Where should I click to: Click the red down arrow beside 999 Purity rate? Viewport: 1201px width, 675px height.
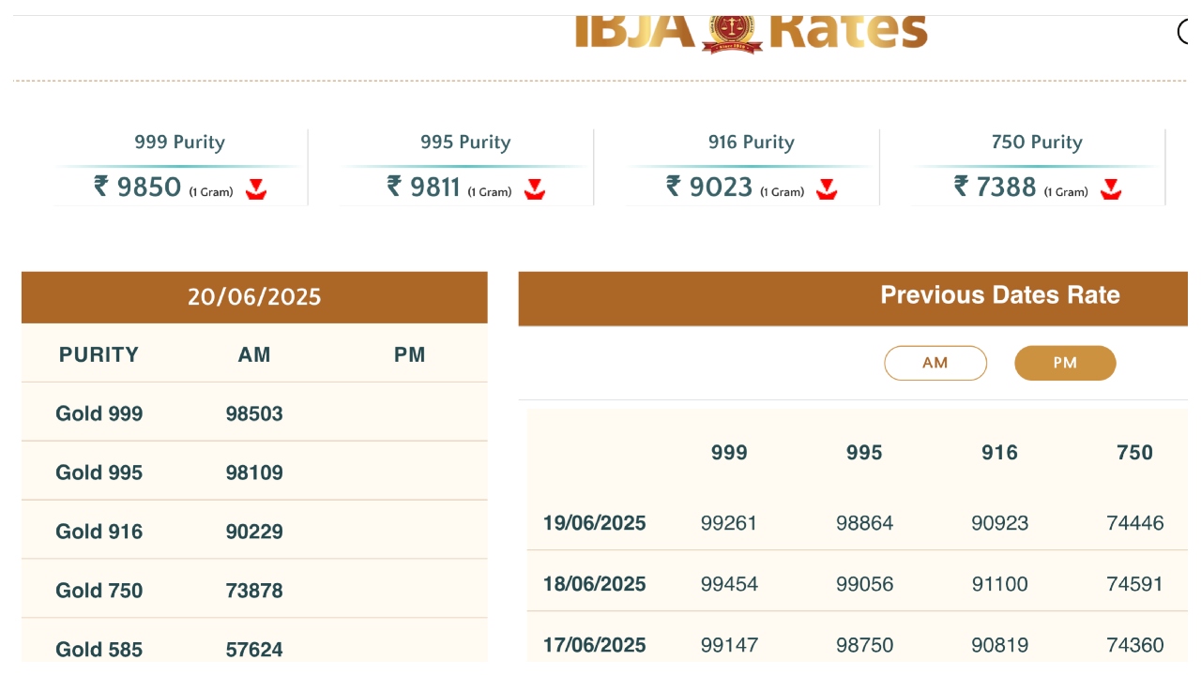(256, 189)
